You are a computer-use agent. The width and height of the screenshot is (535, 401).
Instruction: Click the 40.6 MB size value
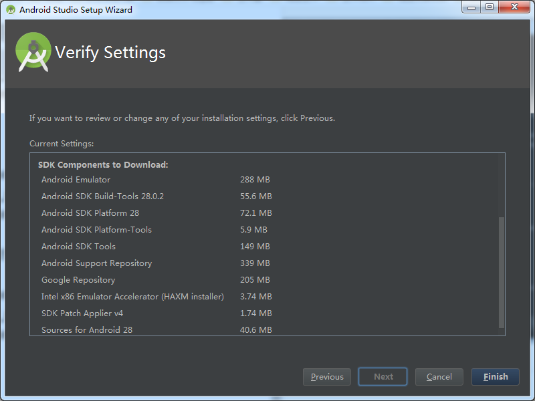256,330
